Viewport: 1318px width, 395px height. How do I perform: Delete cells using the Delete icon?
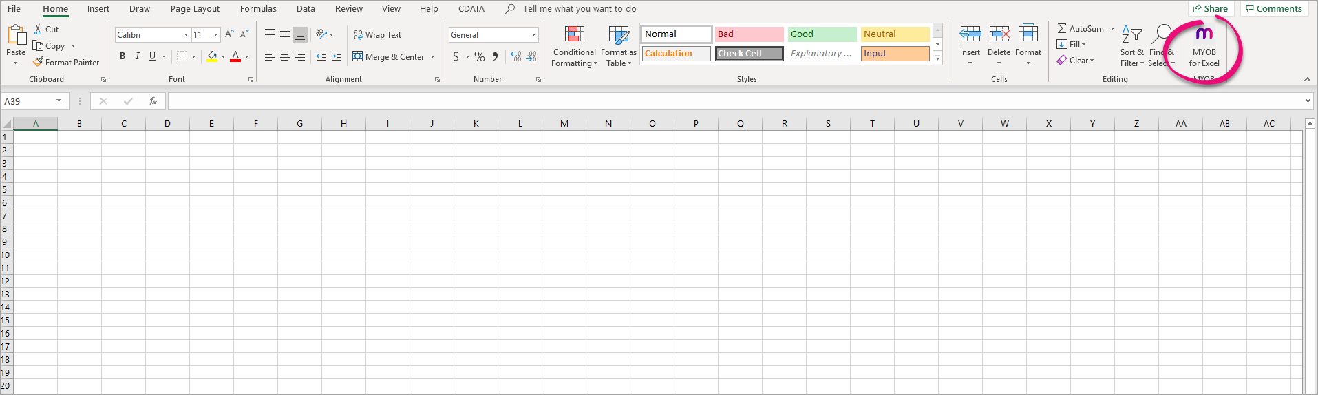(x=999, y=33)
